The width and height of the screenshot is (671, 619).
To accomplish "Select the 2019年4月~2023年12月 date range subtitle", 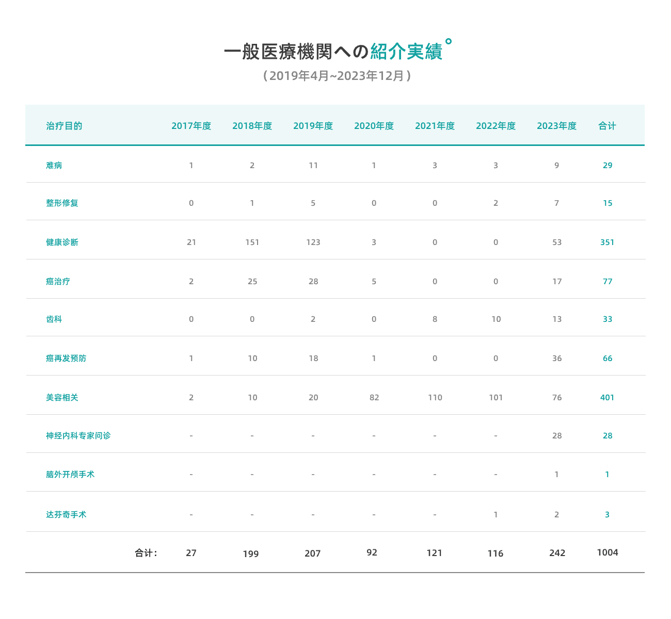I will pos(337,76).
